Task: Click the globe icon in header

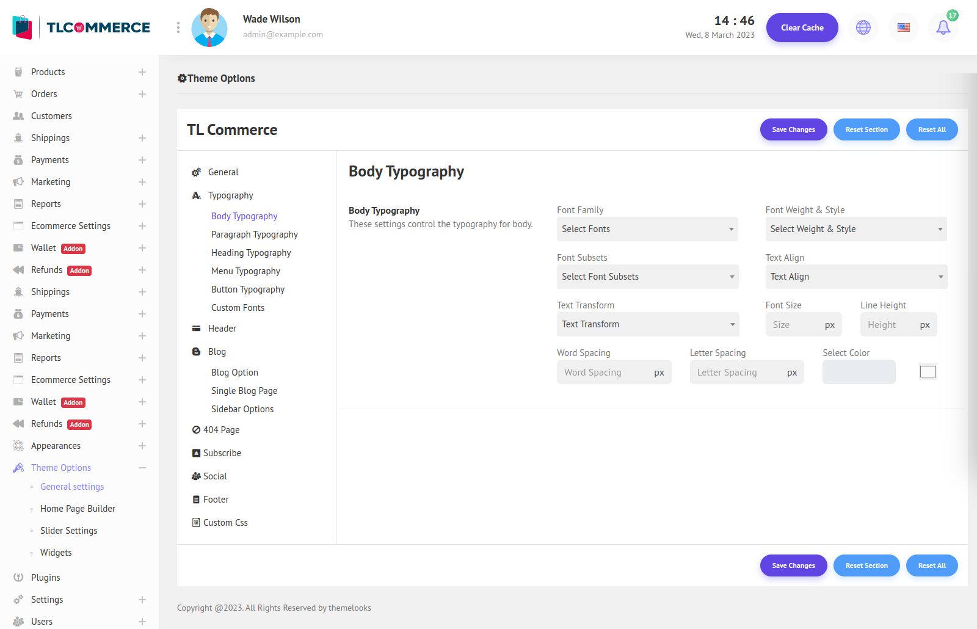Action: pos(863,27)
